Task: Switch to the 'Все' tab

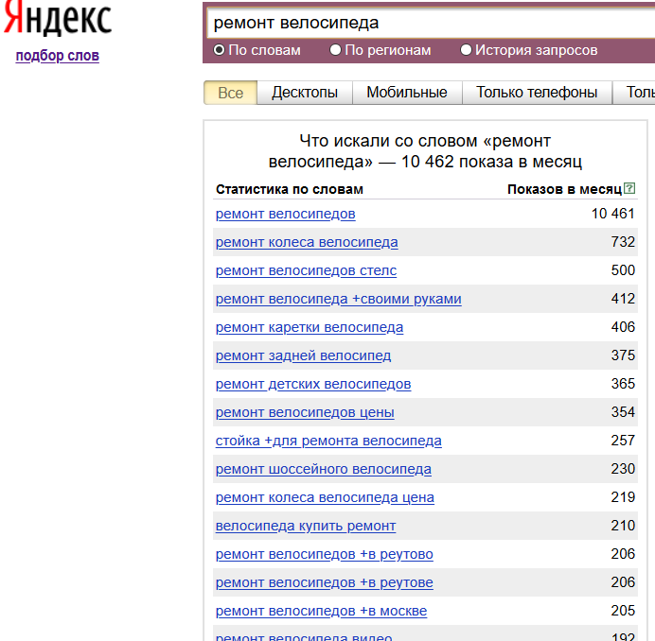Action: pos(230,93)
